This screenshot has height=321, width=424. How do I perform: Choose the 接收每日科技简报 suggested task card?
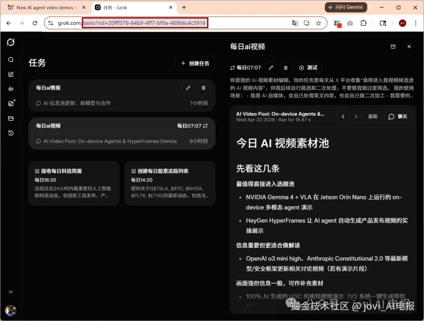[x=74, y=183]
